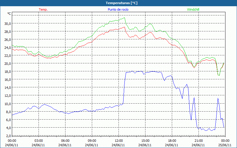Click the 14,0 y-axis value
237x148 pixels.
pyautogui.click(x=8, y=88)
